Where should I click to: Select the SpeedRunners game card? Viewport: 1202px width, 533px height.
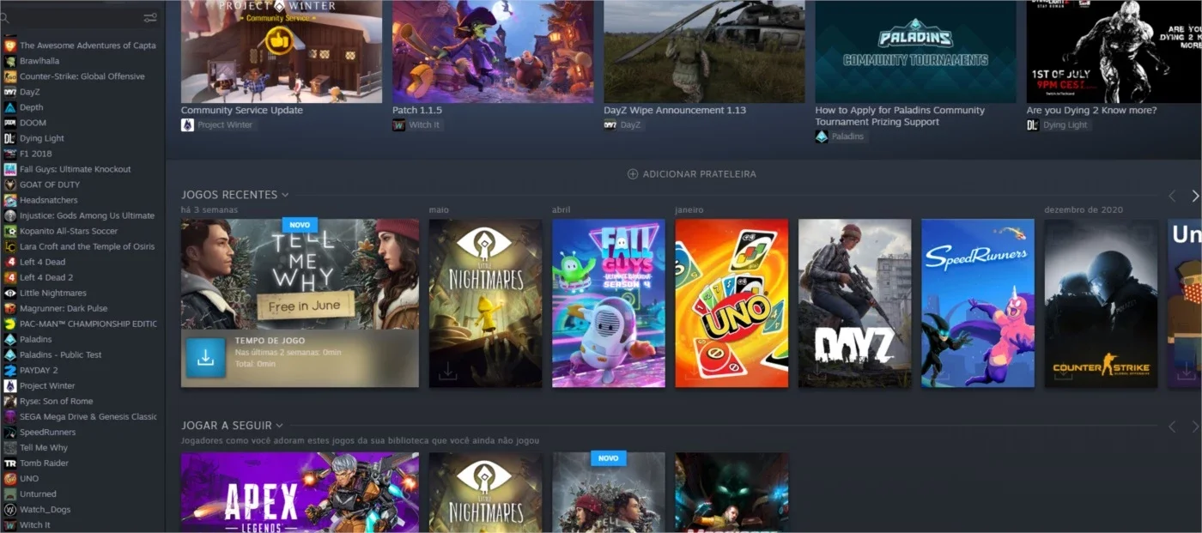pyautogui.click(x=978, y=303)
